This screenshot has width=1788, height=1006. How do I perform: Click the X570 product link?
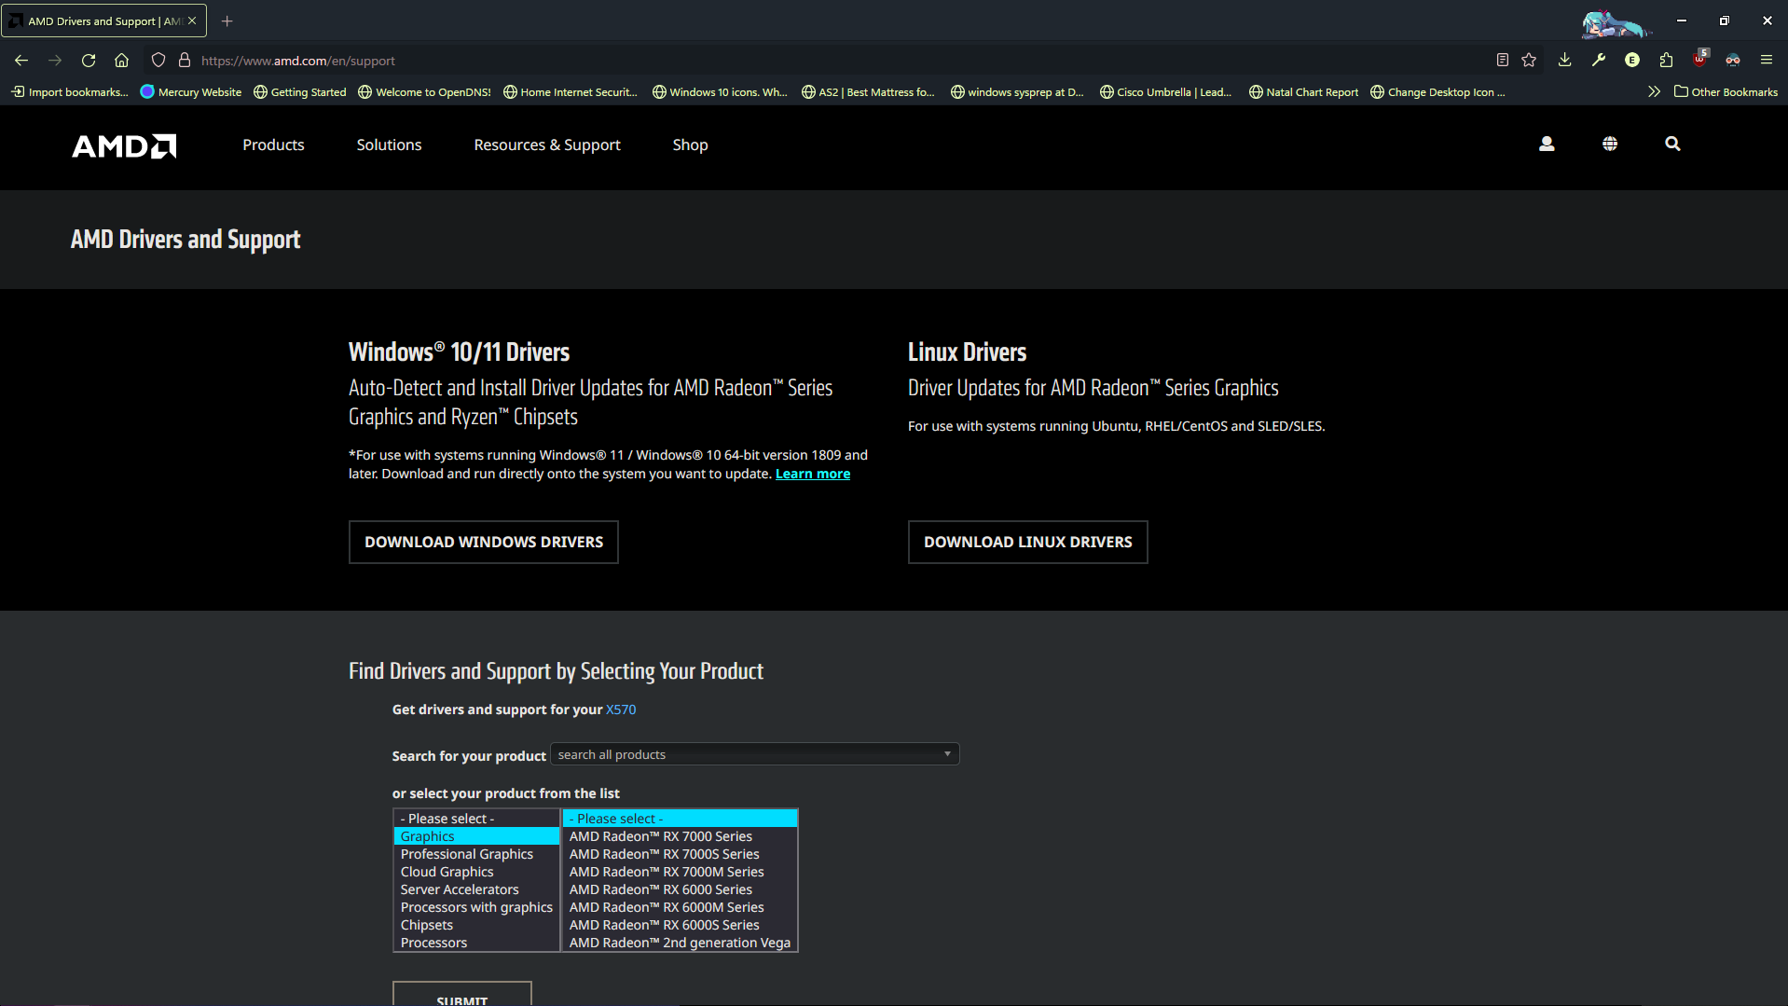tap(621, 710)
